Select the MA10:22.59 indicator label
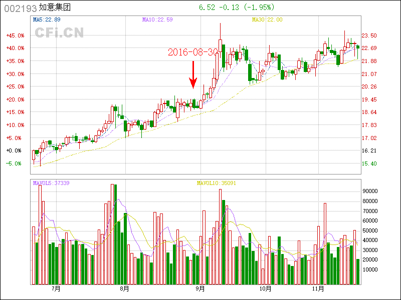This screenshot has width=401, height=300. [x=157, y=19]
